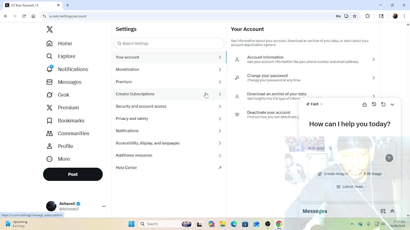This screenshot has height=230, width=410.
Task: Click the Achaveli profile avatar
Action: coord(51,206)
